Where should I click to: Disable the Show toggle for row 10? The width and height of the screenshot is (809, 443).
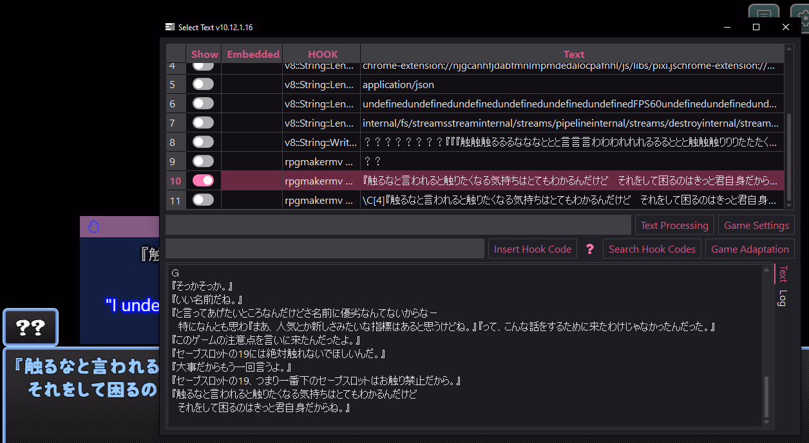203,181
